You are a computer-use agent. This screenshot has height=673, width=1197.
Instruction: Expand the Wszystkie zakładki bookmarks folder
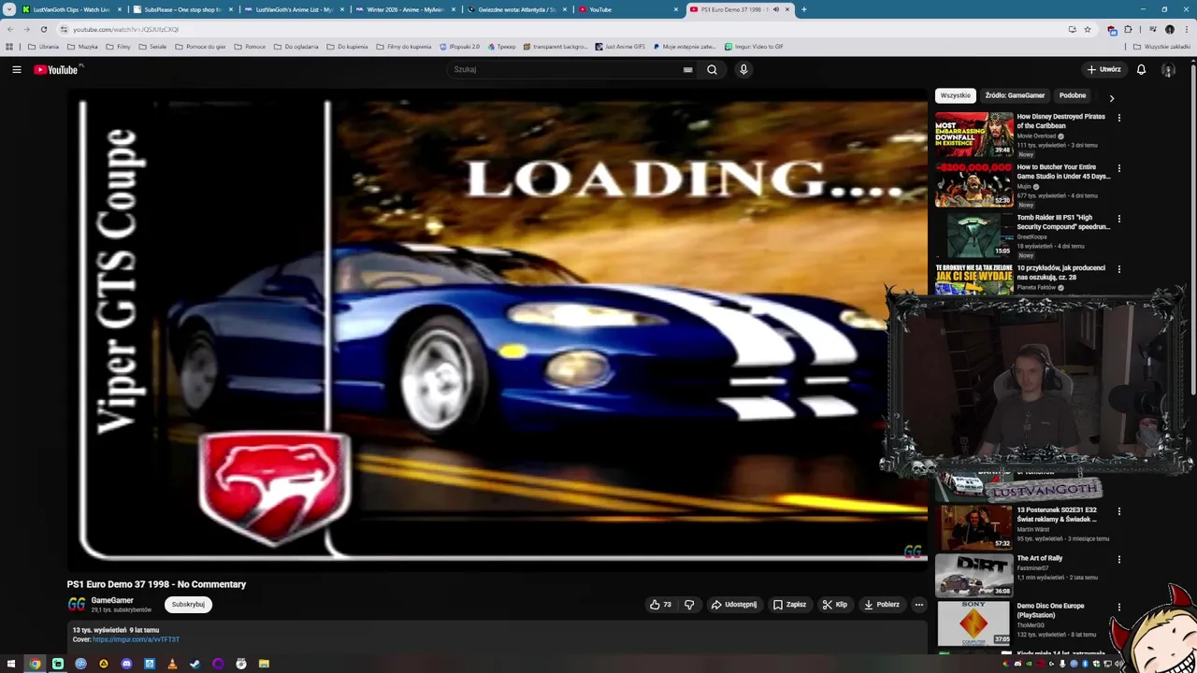tap(1162, 46)
